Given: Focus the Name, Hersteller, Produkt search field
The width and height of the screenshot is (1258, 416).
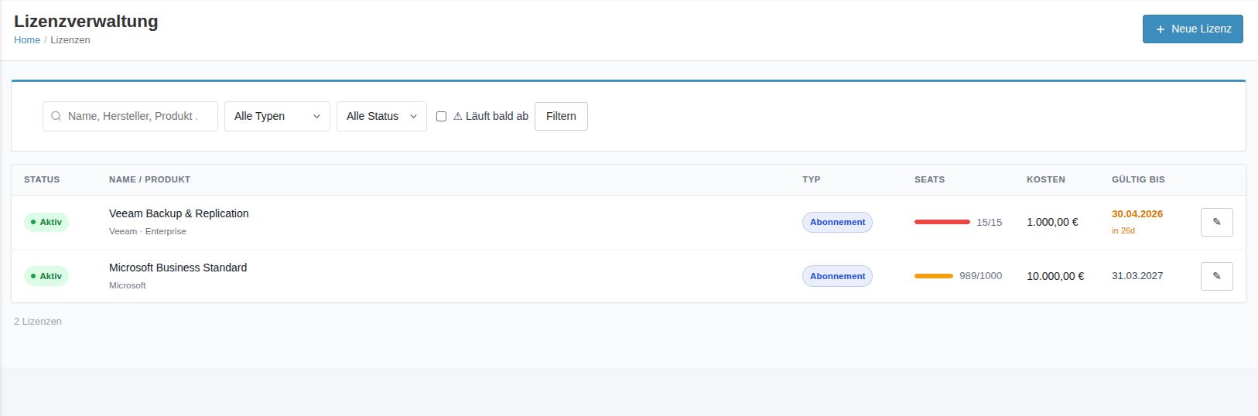Looking at the screenshot, I should click(x=135, y=116).
